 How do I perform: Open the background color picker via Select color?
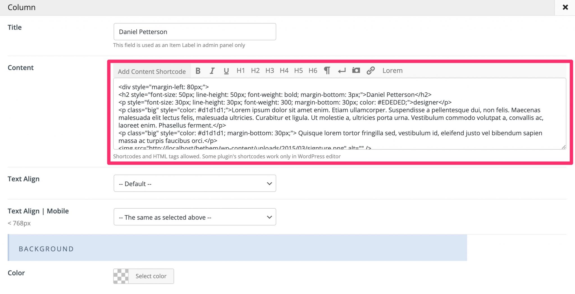tap(151, 276)
